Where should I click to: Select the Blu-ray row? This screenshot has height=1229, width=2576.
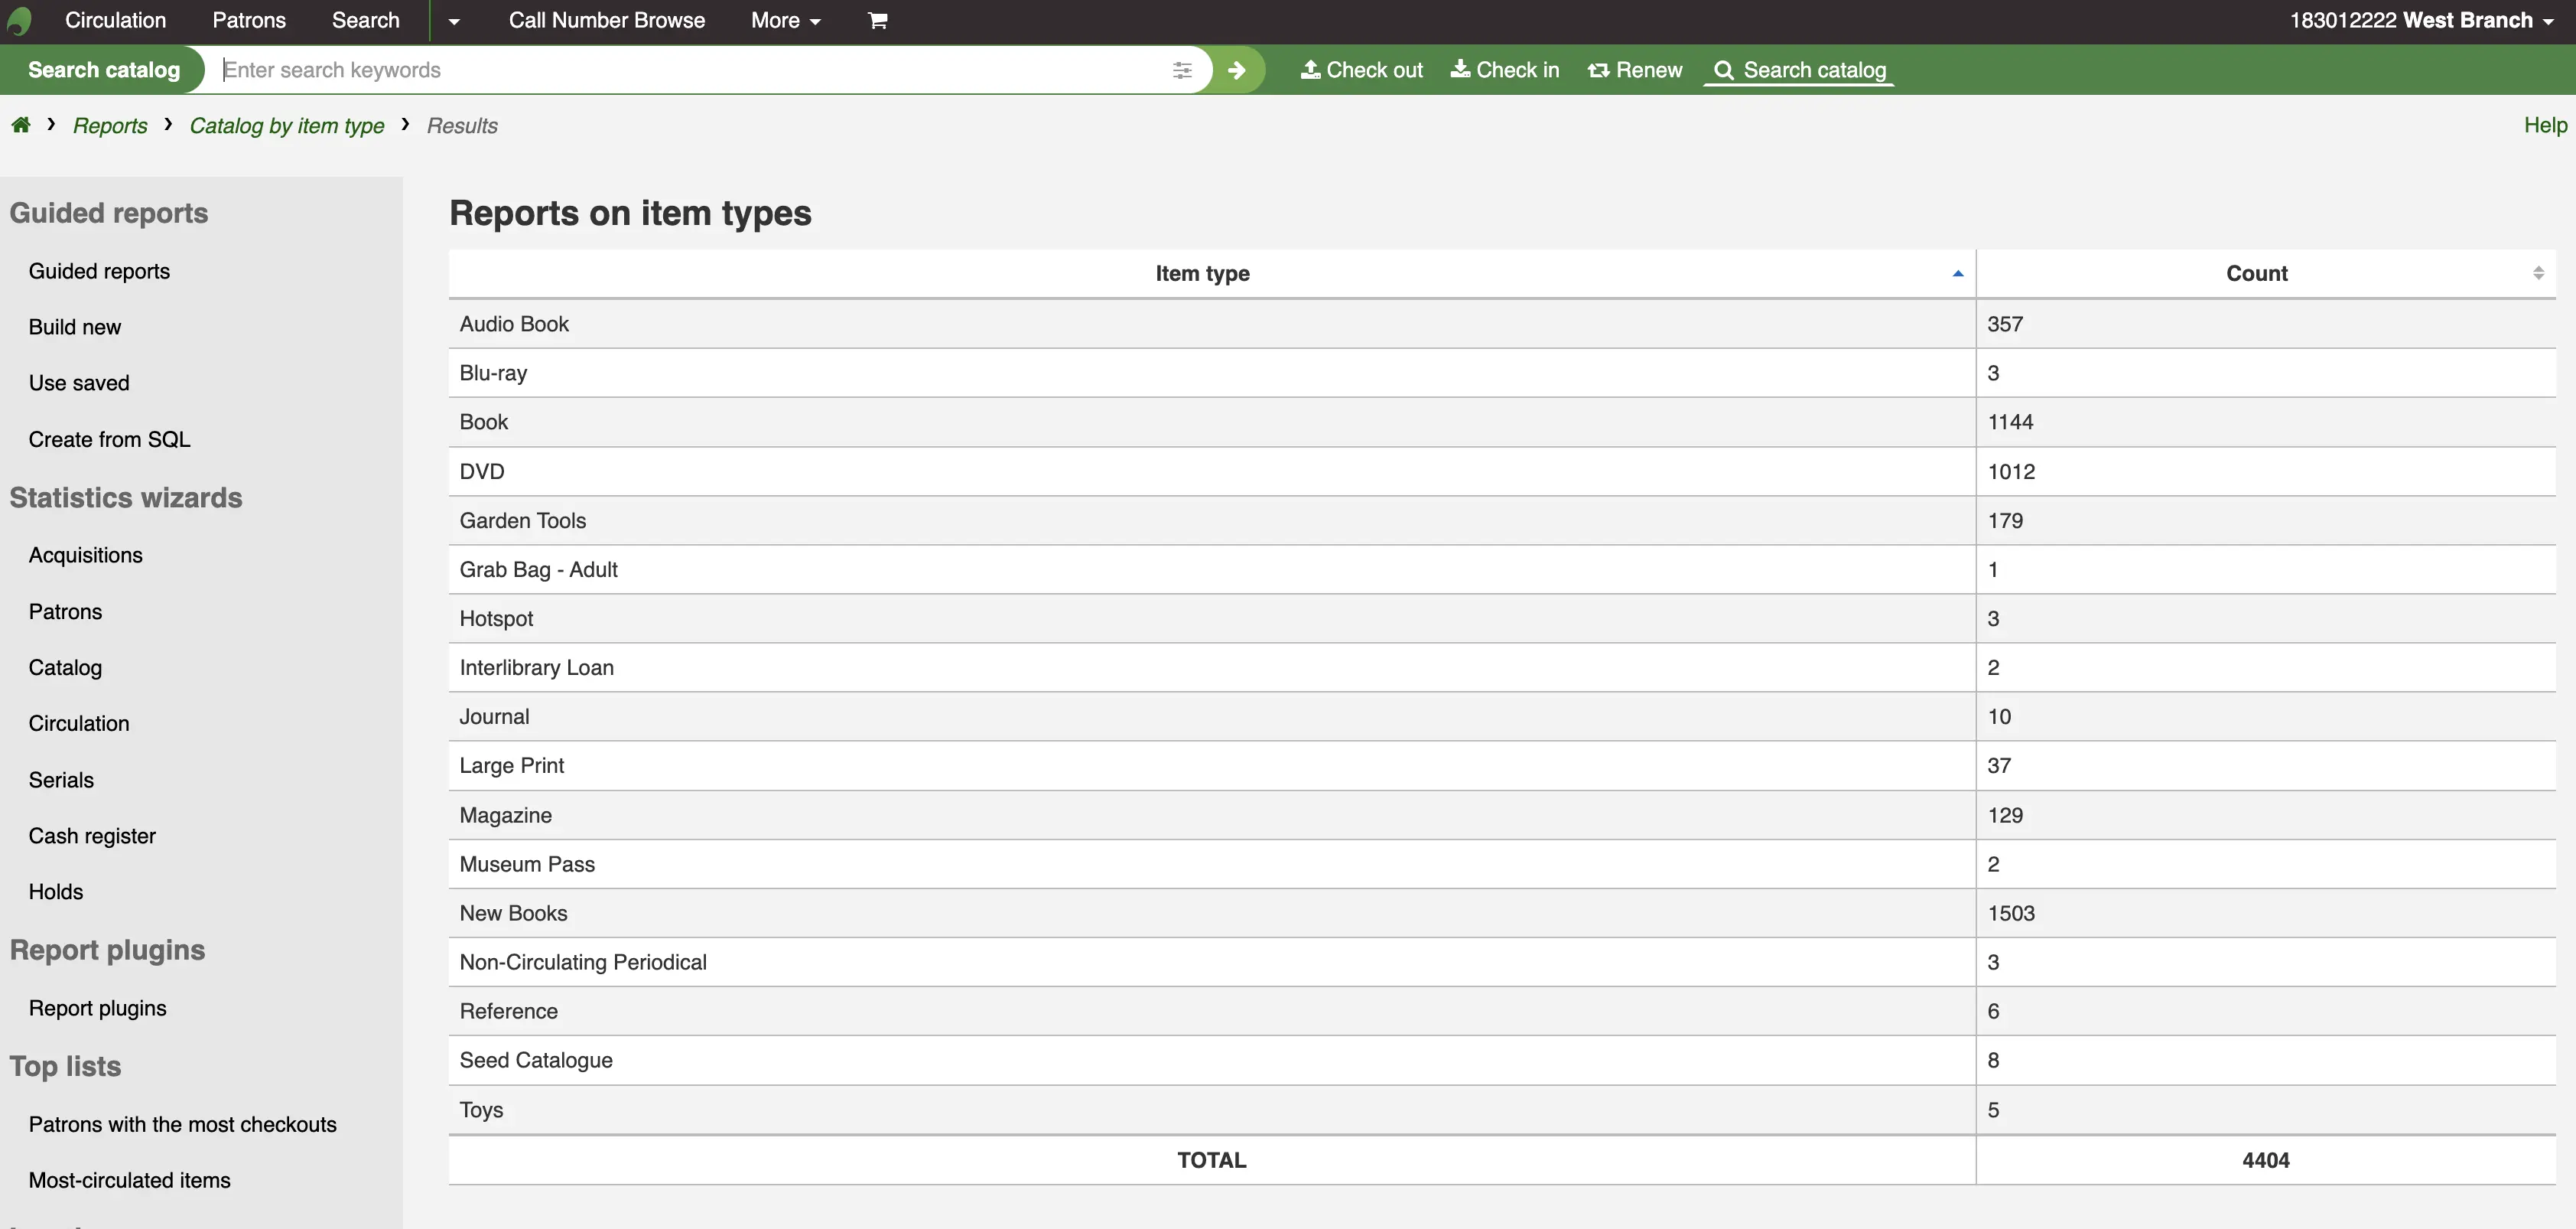click(x=1502, y=373)
